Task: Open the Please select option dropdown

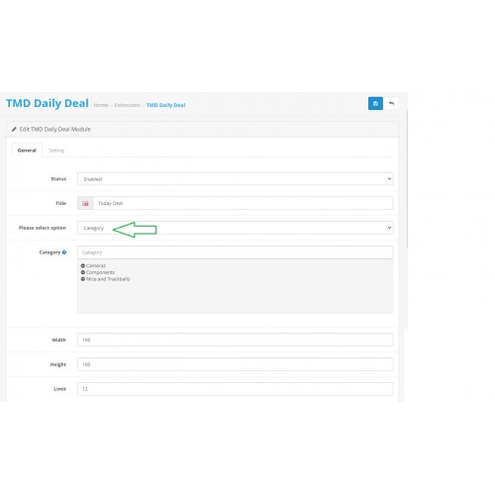Action: tap(235, 228)
